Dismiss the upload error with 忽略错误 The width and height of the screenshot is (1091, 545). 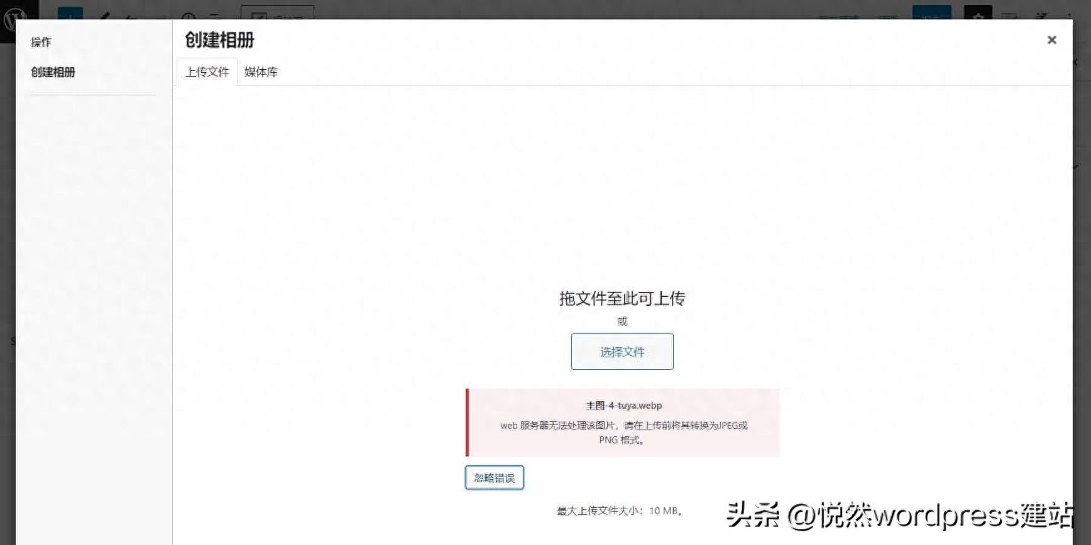[494, 478]
